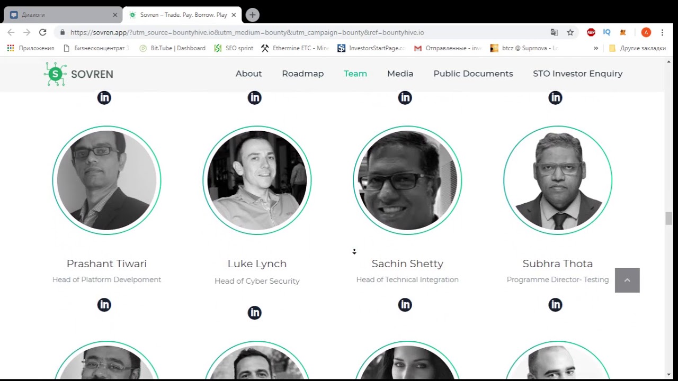678x381 pixels.
Task: Open the Другие закладки folder
Action: pyautogui.click(x=637, y=48)
